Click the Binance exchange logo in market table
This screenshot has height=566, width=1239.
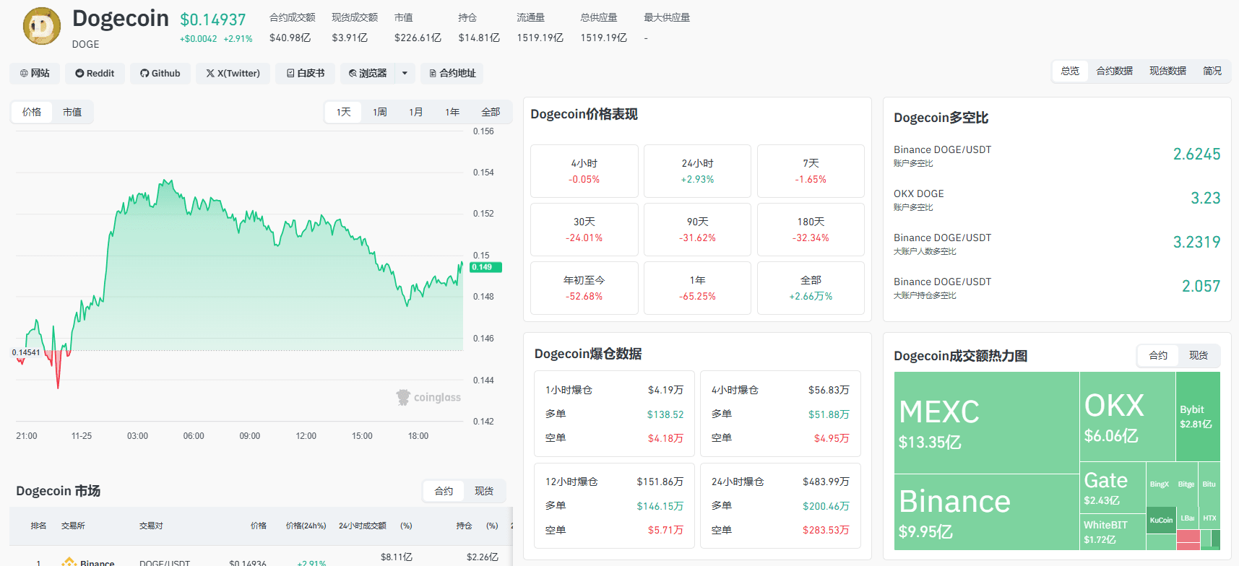(69, 562)
